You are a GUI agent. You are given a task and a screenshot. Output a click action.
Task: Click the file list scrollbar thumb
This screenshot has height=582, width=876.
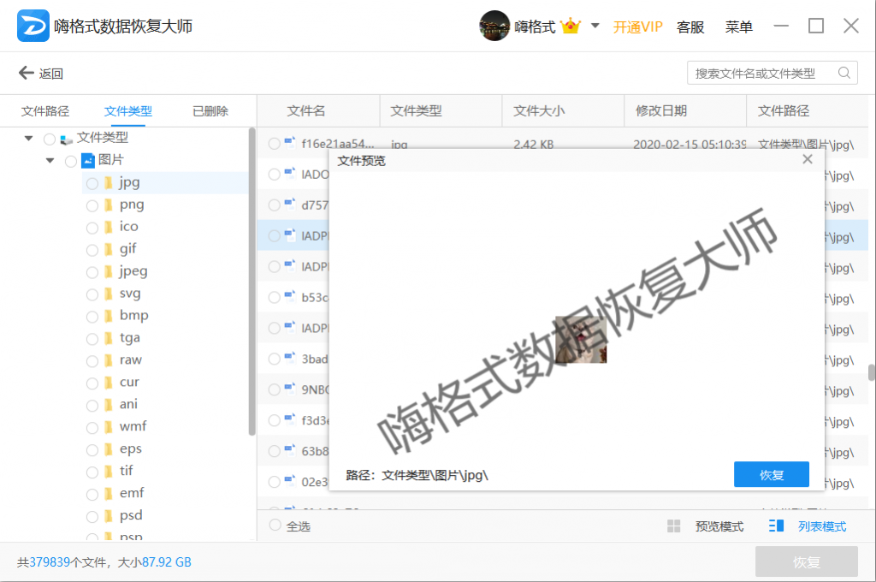(x=871, y=372)
